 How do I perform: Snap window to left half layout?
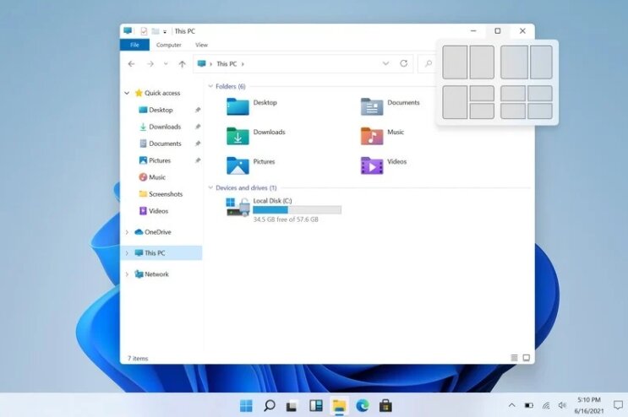[x=455, y=62]
